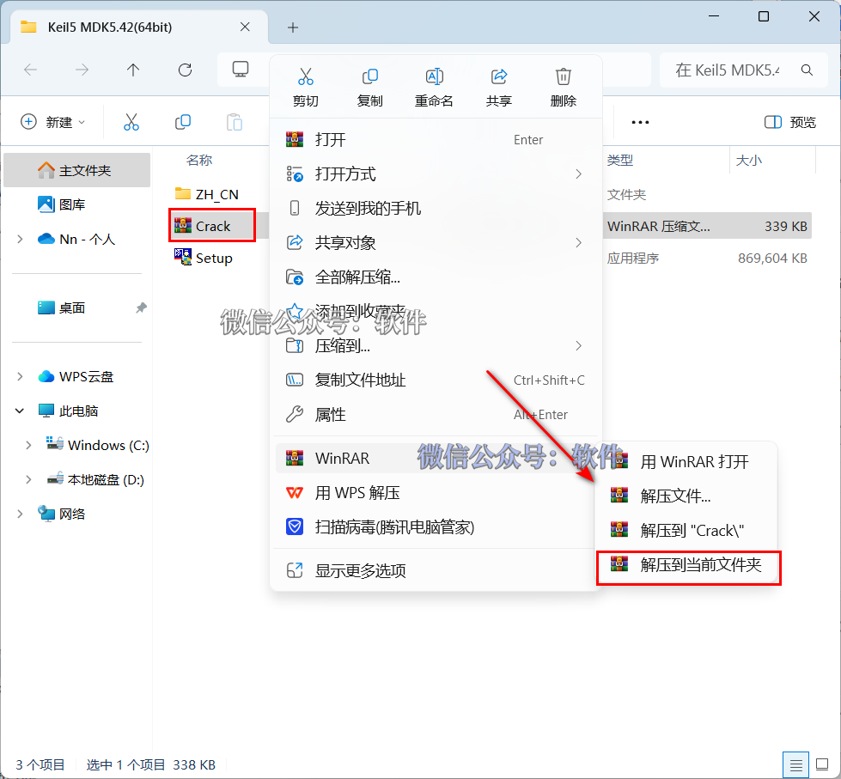
Task: Add a new tab with plus button
Action: point(293,27)
